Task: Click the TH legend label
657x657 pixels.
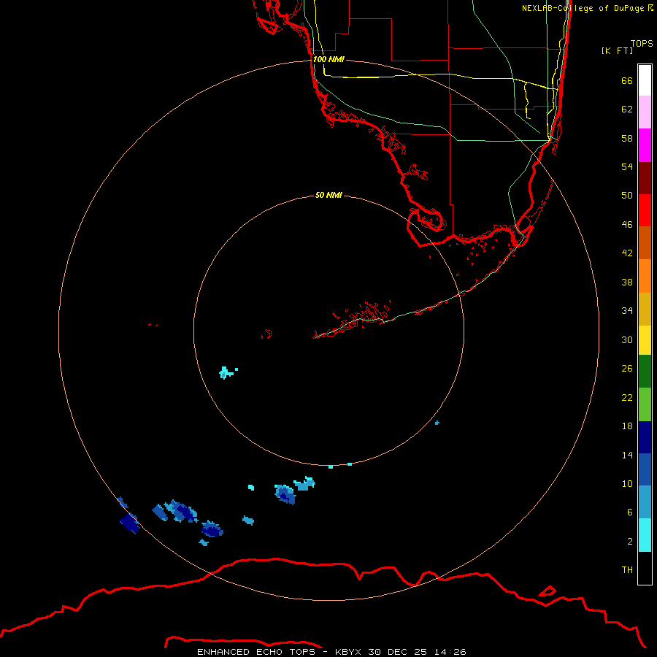Action: (x=627, y=569)
